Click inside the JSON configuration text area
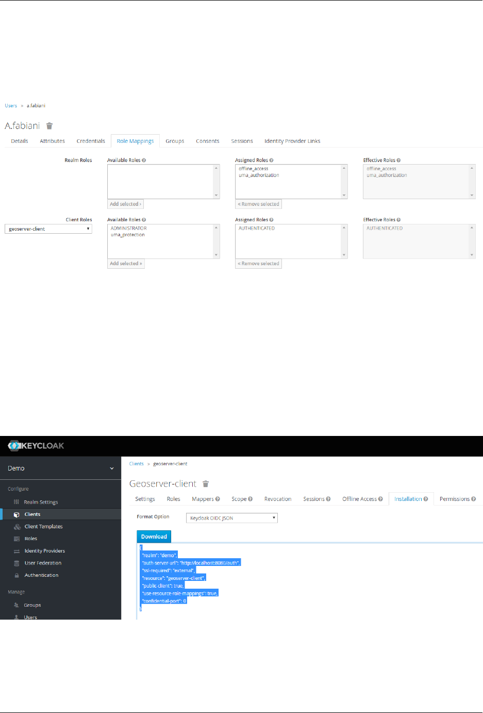 click(310, 581)
